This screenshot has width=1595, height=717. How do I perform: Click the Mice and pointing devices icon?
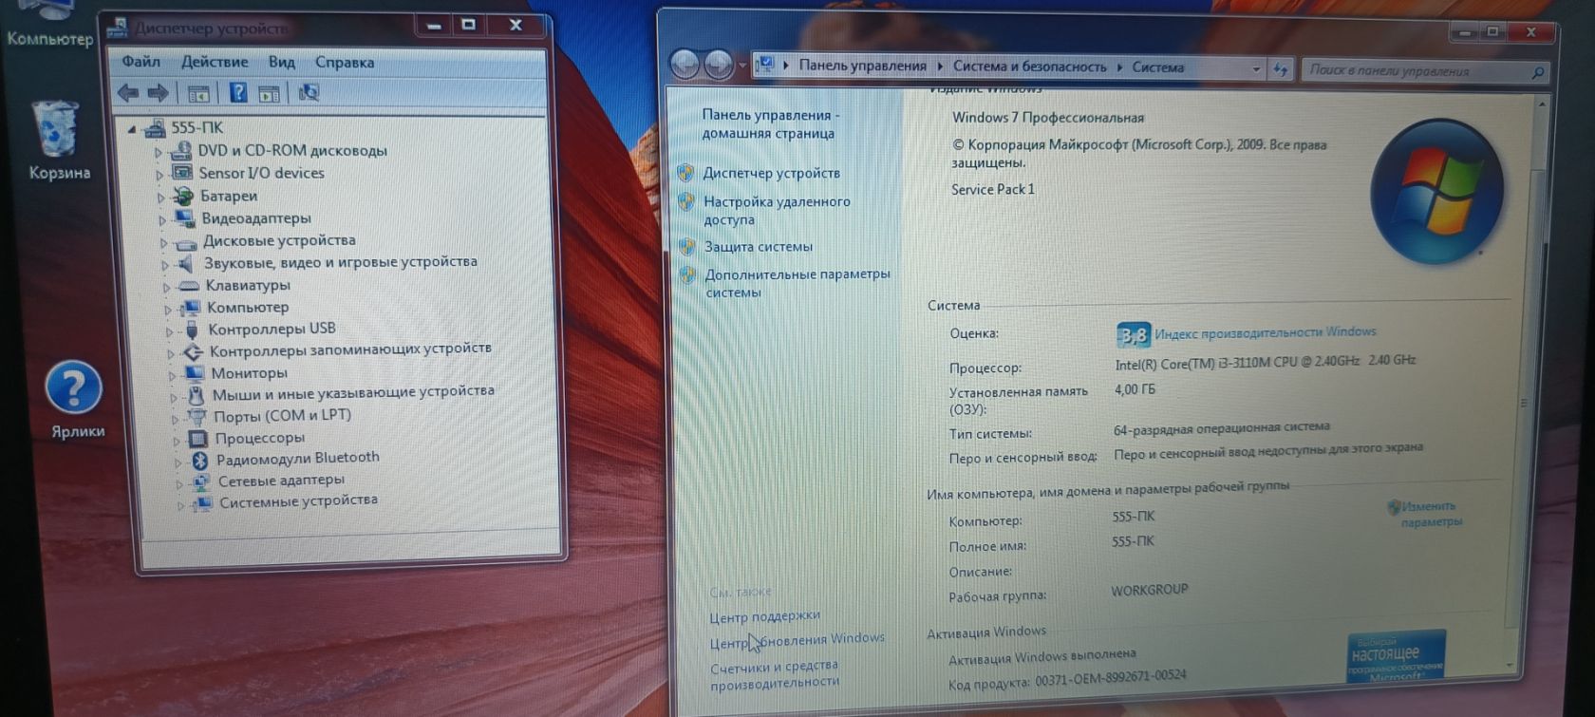point(196,395)
